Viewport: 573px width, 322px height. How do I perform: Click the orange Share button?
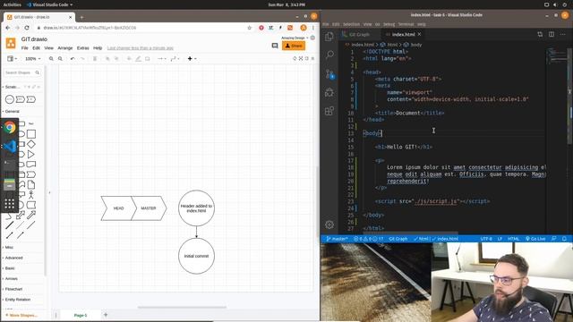click(294, 46)
